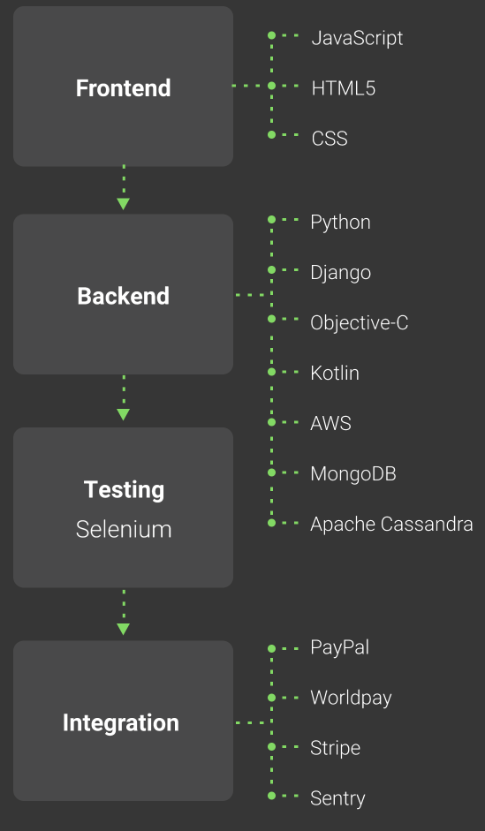This screenshot has height=831, width=485.
Task: Click the Stripe label
Action: (335, 748)
